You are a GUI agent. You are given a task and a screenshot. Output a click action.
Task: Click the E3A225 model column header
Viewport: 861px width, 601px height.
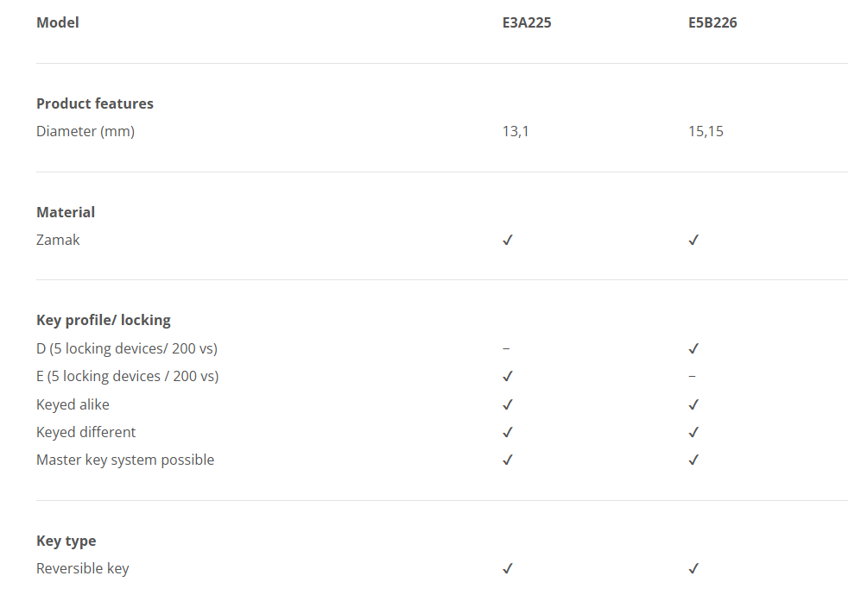(x=527, y=22)
